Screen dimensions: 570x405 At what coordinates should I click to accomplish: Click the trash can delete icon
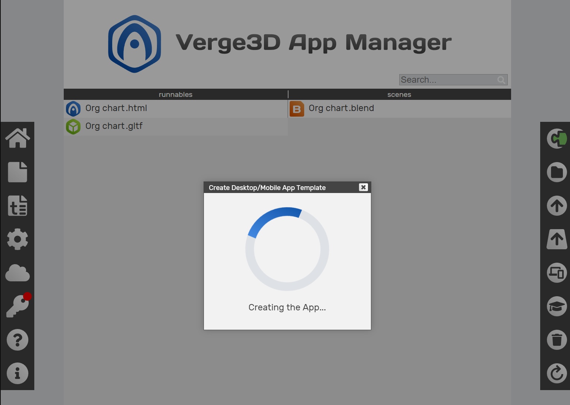[x=557, y=340]
